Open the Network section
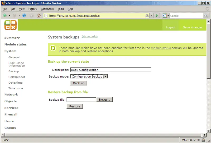This screenshot has height=143, width=211. tap(11, 95)
